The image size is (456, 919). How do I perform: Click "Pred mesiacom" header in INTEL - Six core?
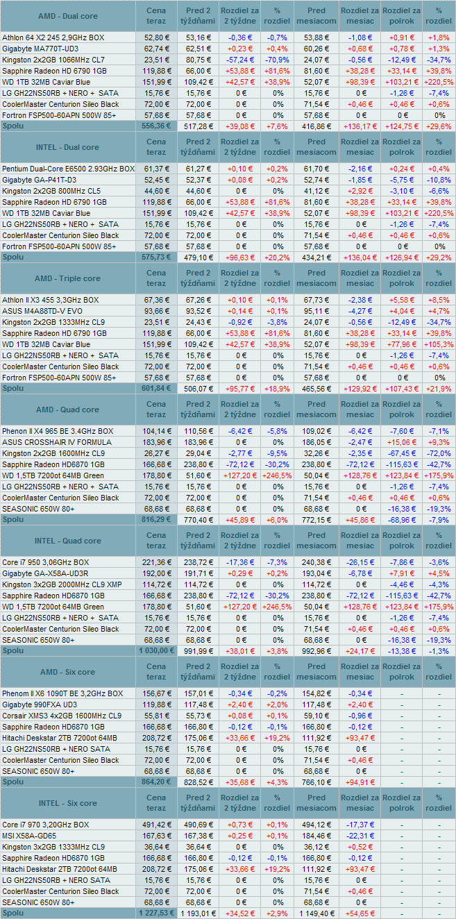click(316, 803)
